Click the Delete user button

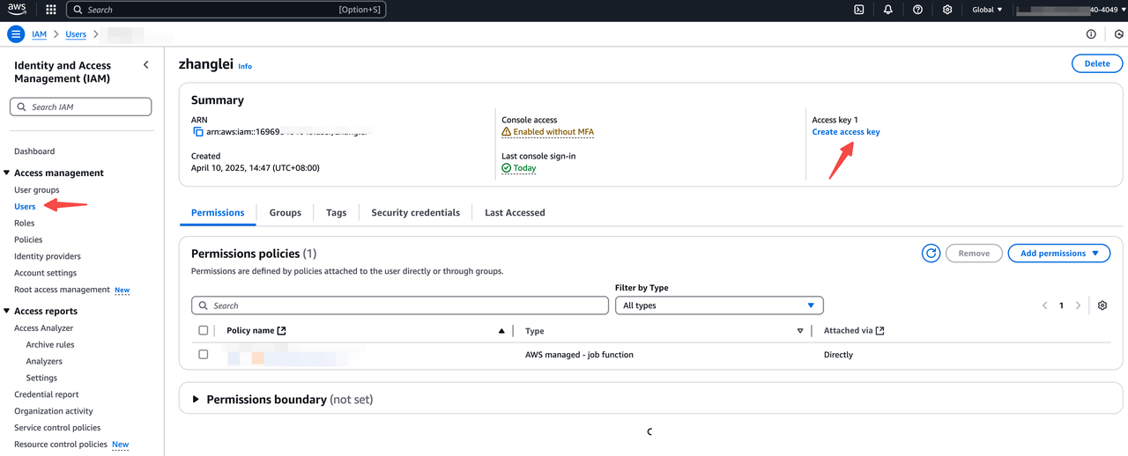(x=1096, y=63)
